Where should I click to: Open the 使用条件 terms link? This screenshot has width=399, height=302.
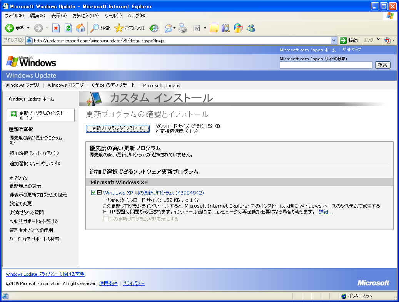108,284
